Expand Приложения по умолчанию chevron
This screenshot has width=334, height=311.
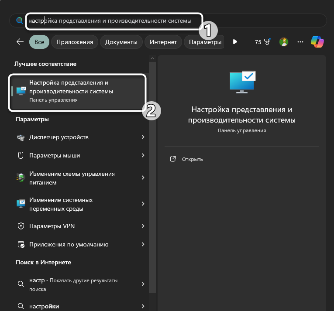pos(143,244)
